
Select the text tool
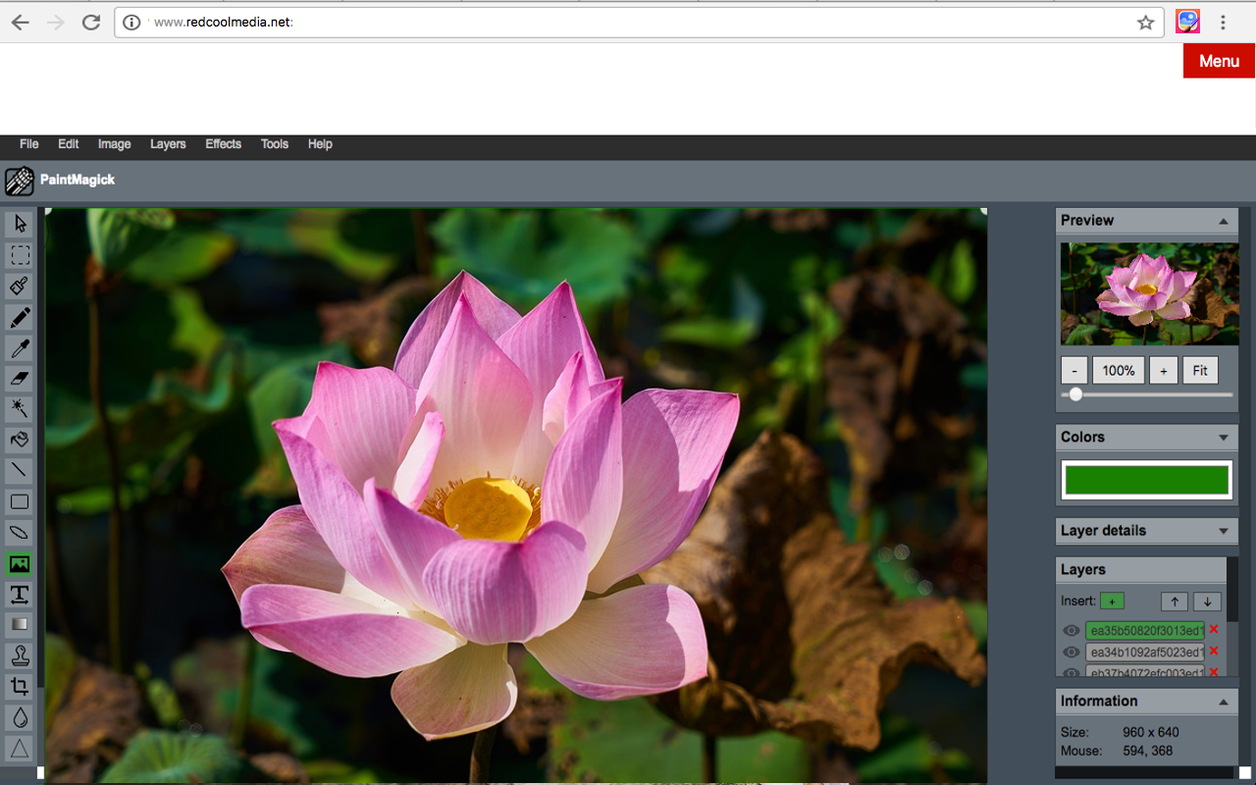[20, 594]
